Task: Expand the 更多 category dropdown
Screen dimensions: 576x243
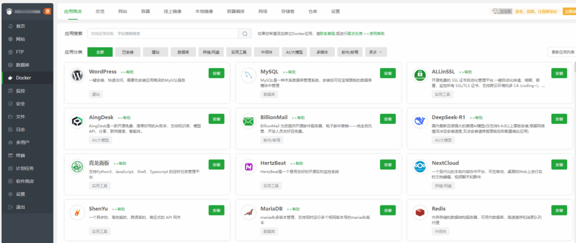Action: coord(376,52)
